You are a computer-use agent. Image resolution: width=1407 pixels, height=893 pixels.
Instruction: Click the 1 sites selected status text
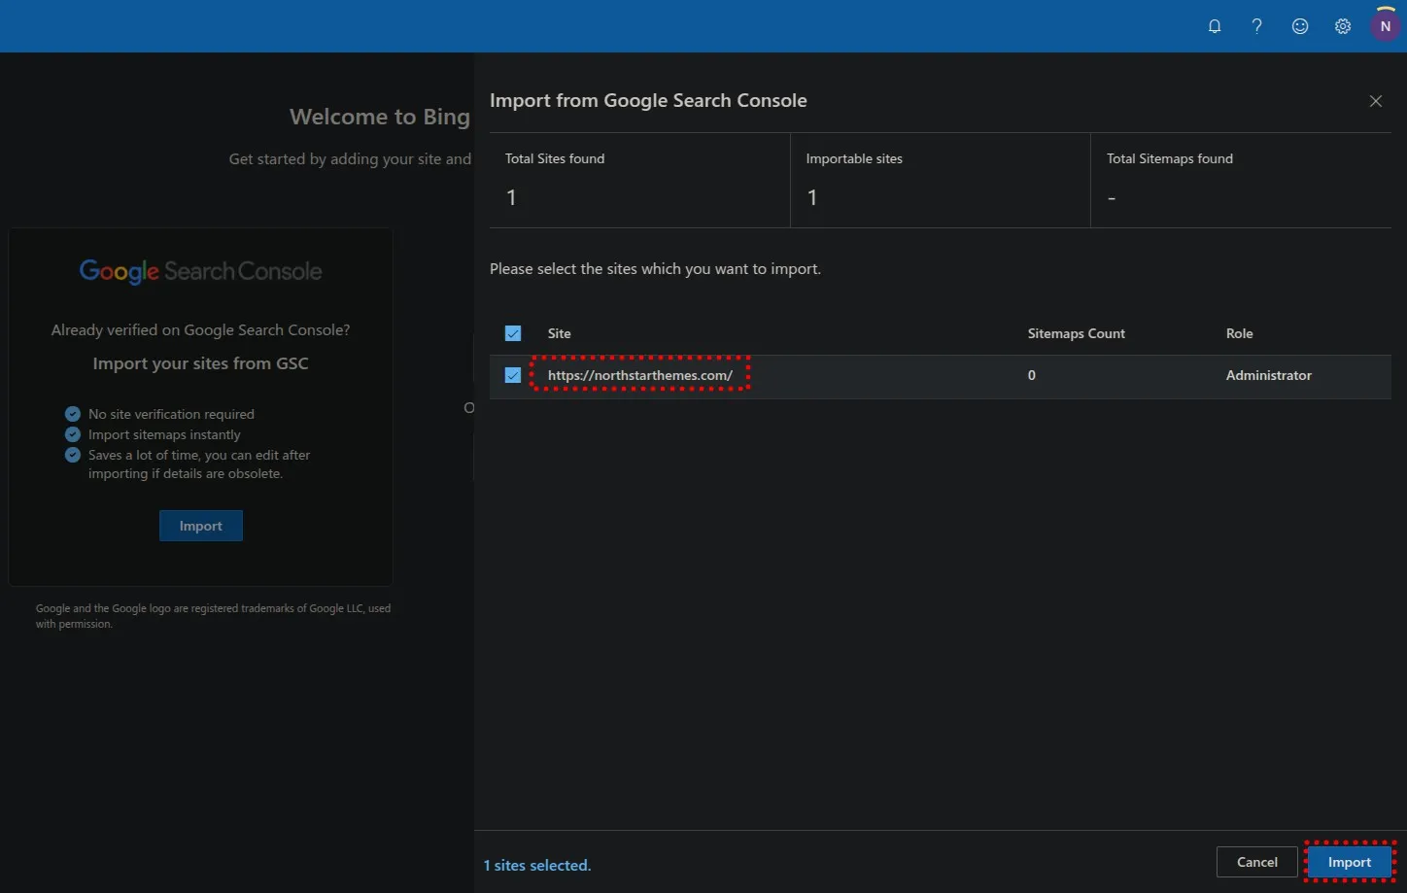pos(537,865)
